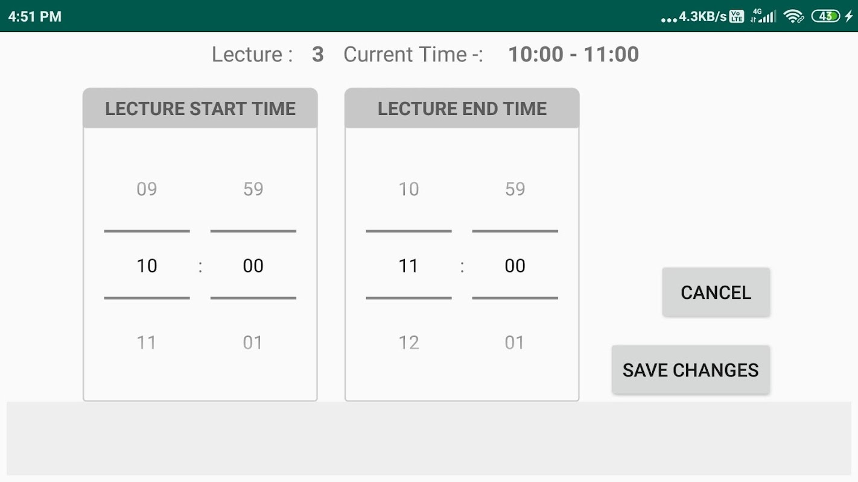This screenshot has height=482, width=858.
Task: Select hour 11 in start time picker
Action: click(147, 343)
